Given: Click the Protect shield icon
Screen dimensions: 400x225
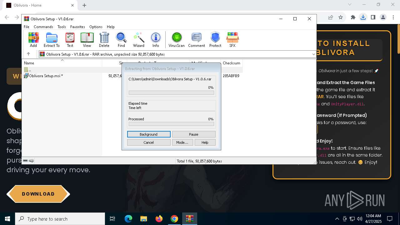Looking at the screenshot, I should coord(215,39).
